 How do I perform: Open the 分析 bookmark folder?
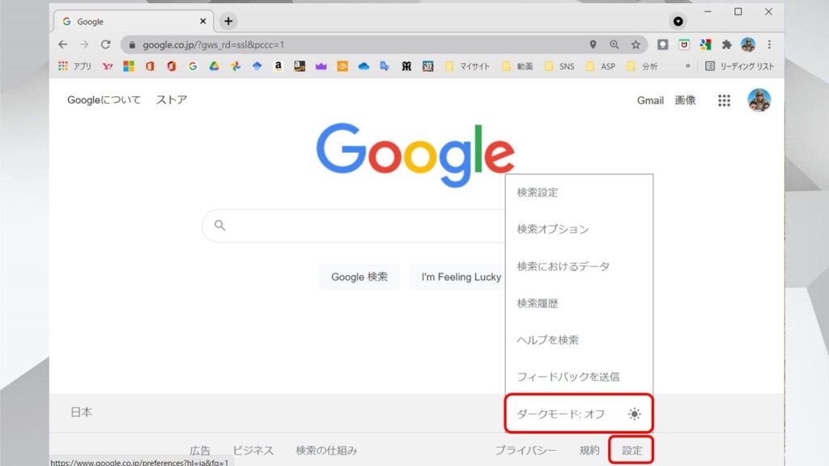coord(642,66)
